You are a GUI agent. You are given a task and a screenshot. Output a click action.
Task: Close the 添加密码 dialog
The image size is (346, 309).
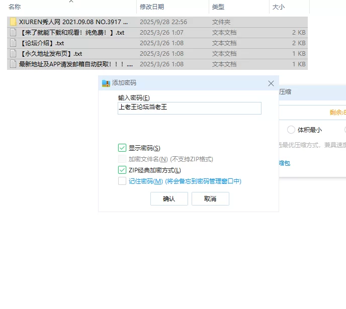(271, 83)
